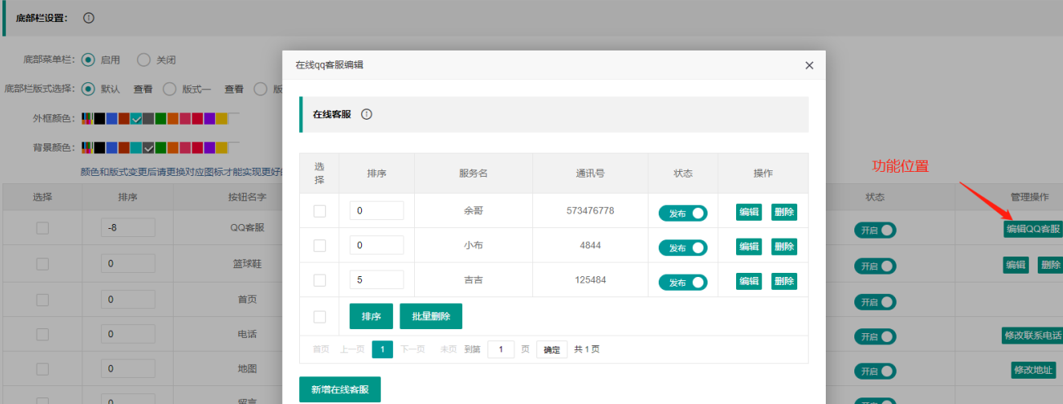Click page 1 in the pagination
Viewport: 1063px width, 404px height.
[382, 349]
